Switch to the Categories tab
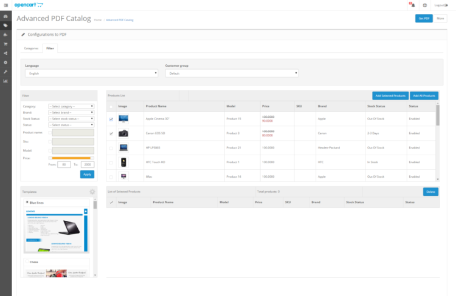Image resolution: width=456 pixels, height=296 pixels. point(31,47)
